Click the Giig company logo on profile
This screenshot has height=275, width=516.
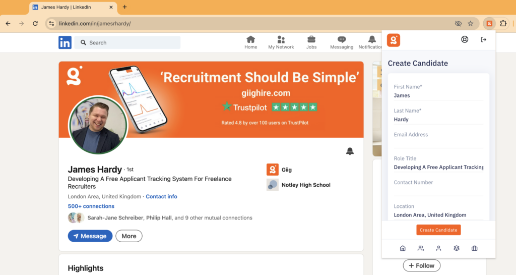tap(273, 170)
